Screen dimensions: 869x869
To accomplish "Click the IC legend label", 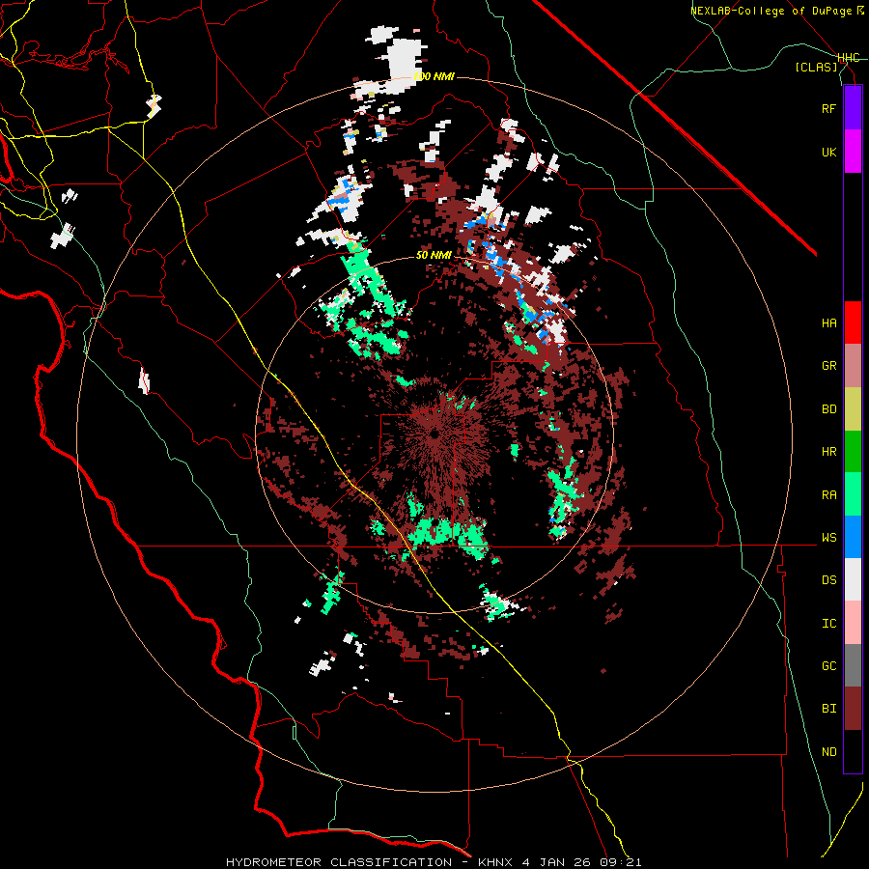I will click(x=828, y=623).
